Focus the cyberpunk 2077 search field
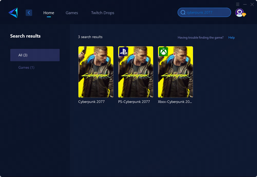Screen dimensions: 257x177 point(204,12)
